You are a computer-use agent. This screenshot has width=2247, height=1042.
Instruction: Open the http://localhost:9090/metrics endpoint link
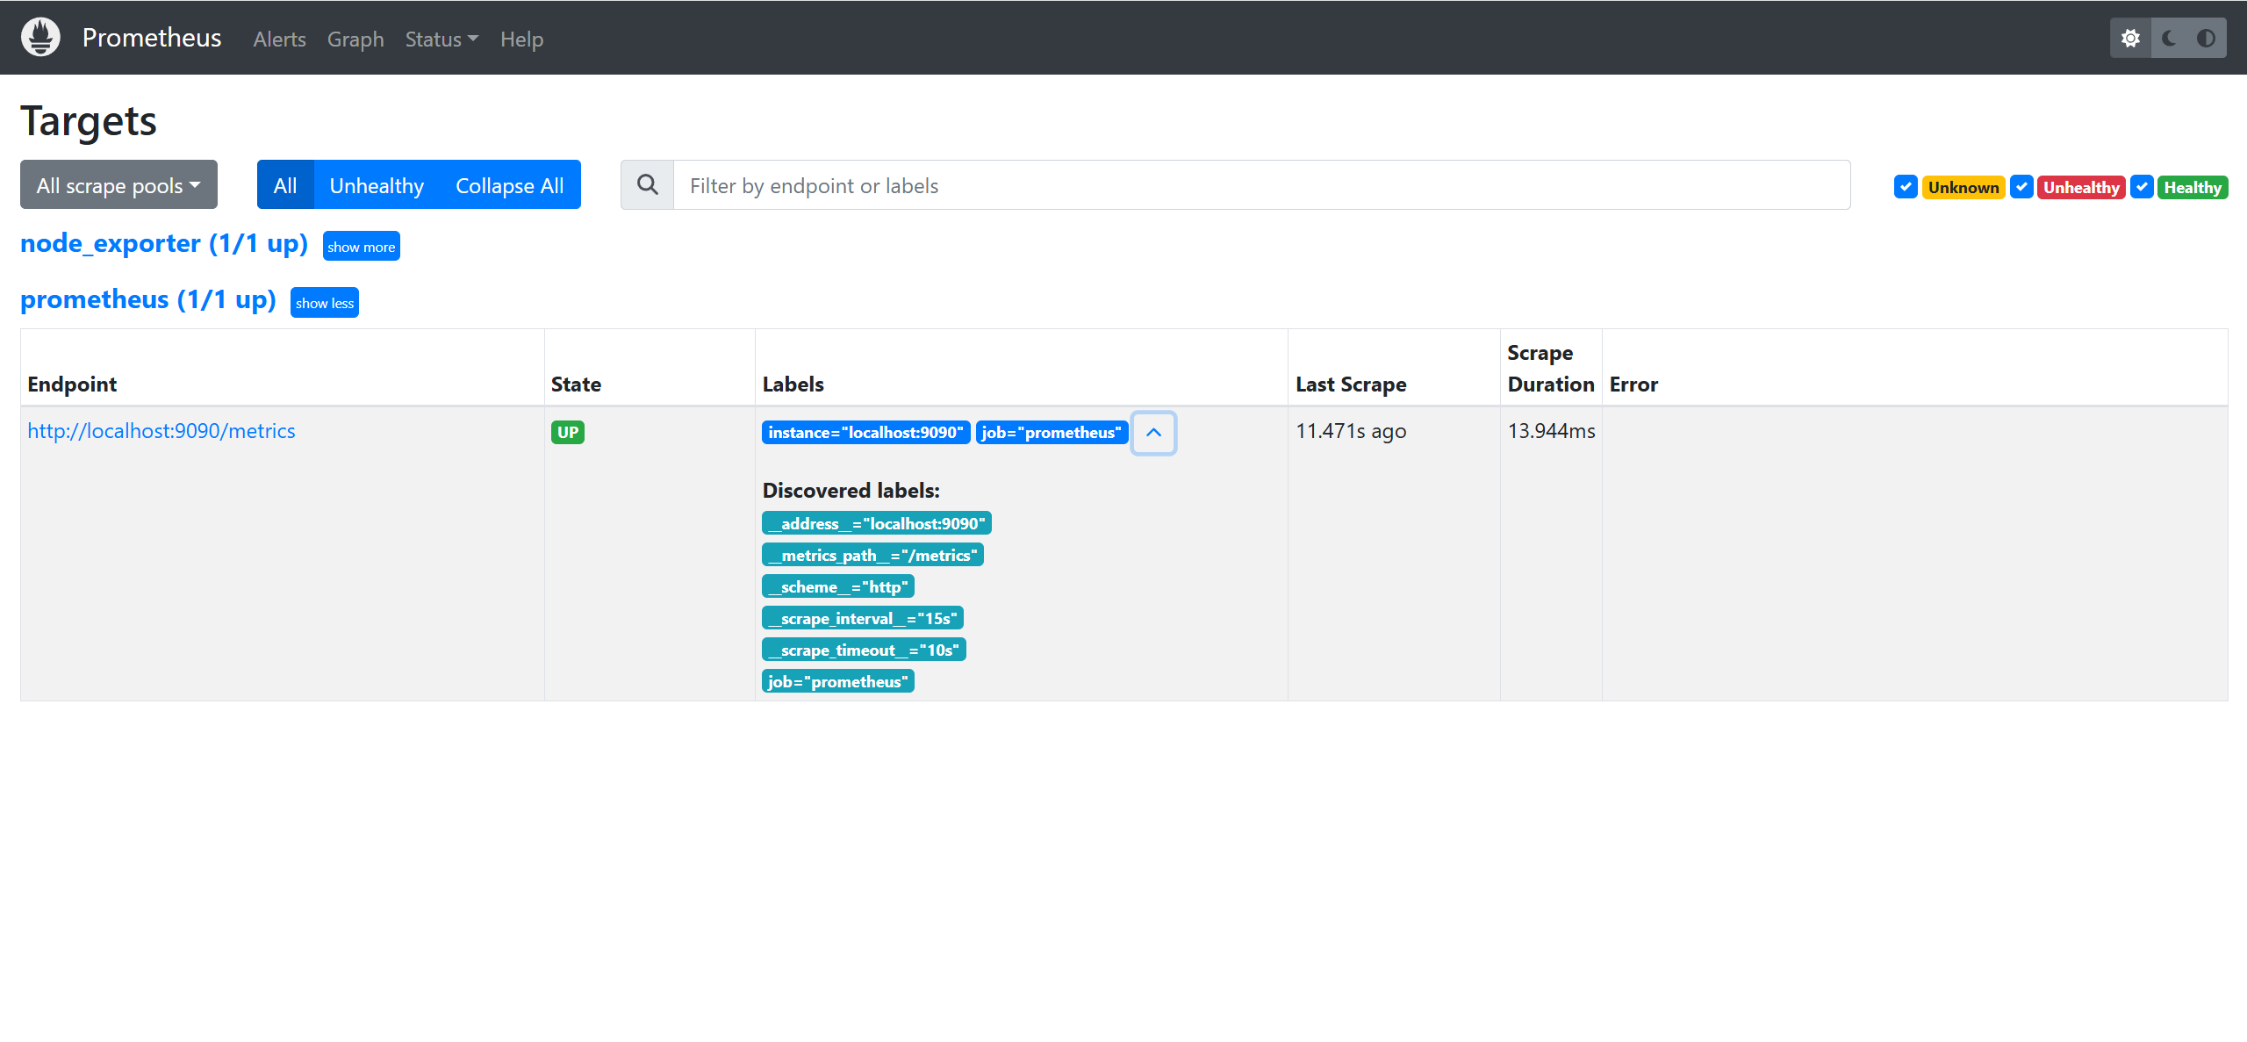[162, 431]
